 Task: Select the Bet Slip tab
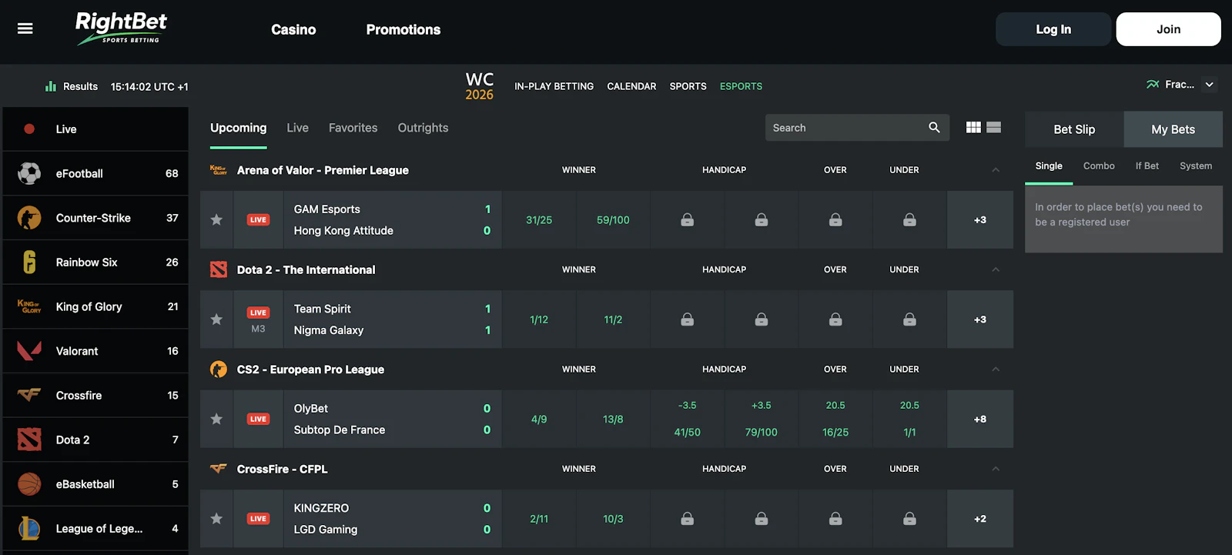pyautogui.click(x=1074, y=129)
